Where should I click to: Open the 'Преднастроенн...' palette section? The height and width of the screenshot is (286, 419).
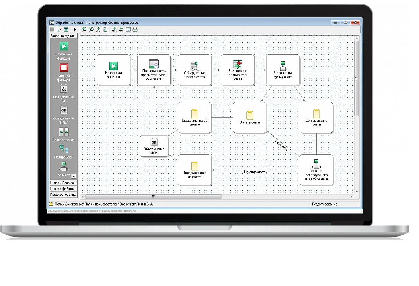click(64, 195)
